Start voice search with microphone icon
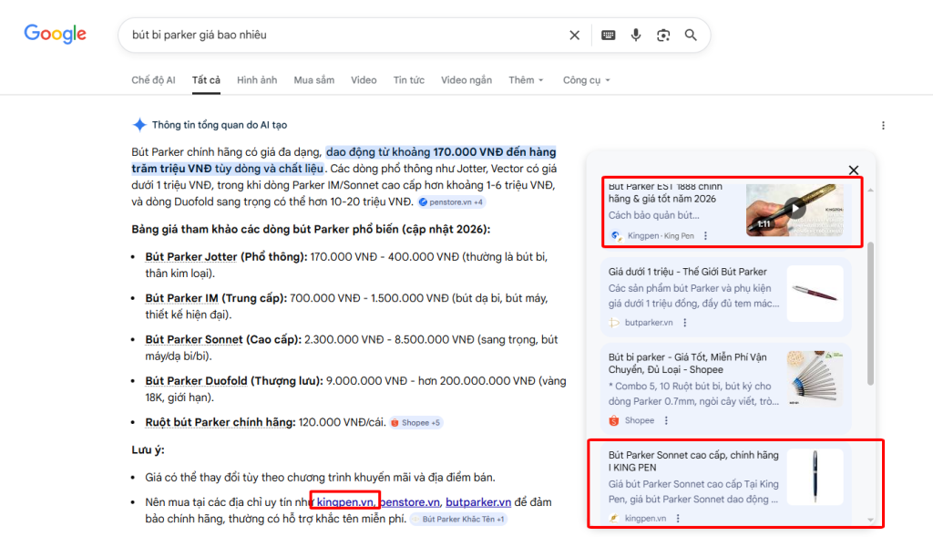This screenshot has width=933, height=537. click(x=636, y=36)
